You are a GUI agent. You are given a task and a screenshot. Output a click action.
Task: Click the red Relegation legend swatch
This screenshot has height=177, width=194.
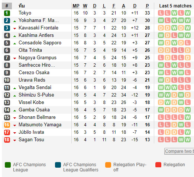click(158, 165)
